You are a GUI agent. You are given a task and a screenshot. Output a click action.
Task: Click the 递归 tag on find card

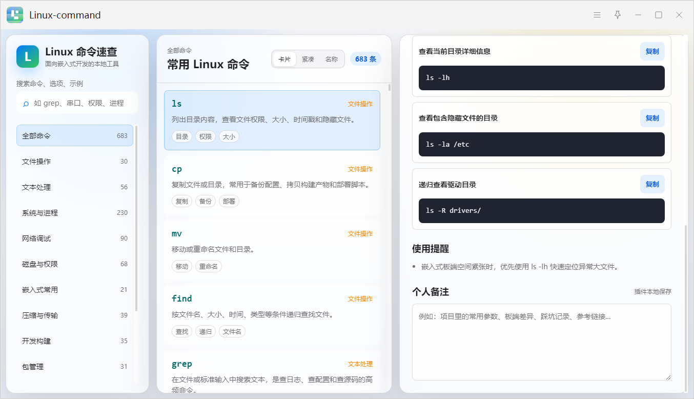tap(206, 332)
